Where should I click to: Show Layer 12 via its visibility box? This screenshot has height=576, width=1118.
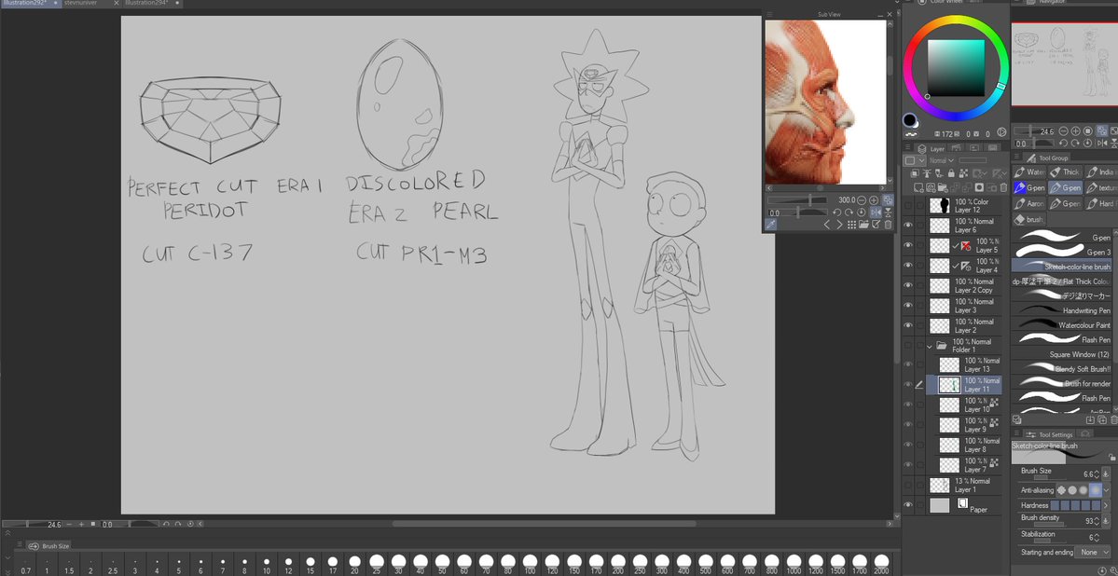click(x=907, y=205)
